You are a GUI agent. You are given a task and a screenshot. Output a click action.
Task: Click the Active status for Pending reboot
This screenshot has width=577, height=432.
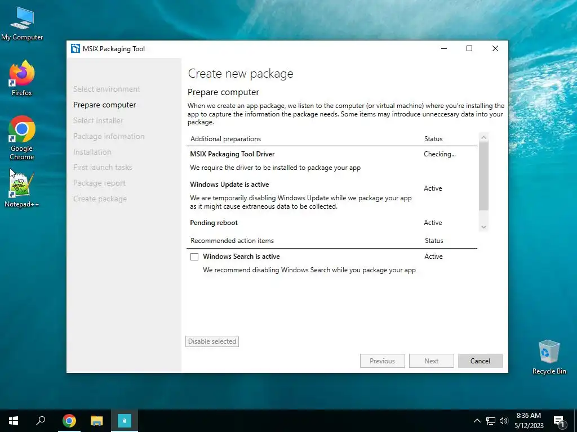[433, 223]
